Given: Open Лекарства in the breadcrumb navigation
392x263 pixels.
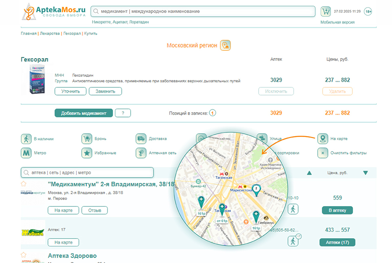Looking at the screenshot, I should click(49, 33).
